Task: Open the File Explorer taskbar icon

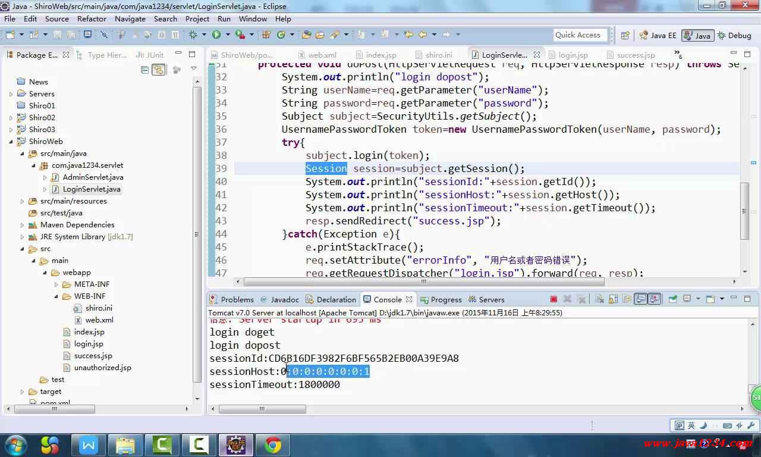Action: [125, 445]
